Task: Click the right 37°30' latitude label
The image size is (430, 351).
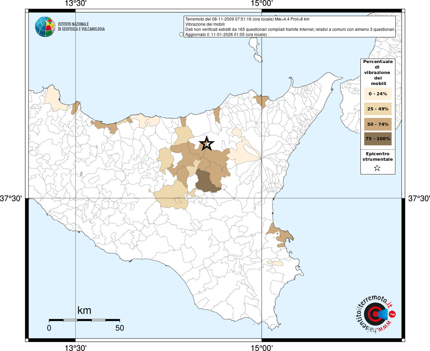Action: [419, 198]
